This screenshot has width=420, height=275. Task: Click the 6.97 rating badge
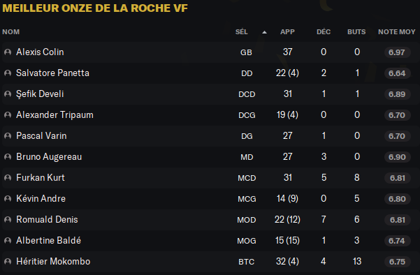pyautogui.click(x=397, y=52)
